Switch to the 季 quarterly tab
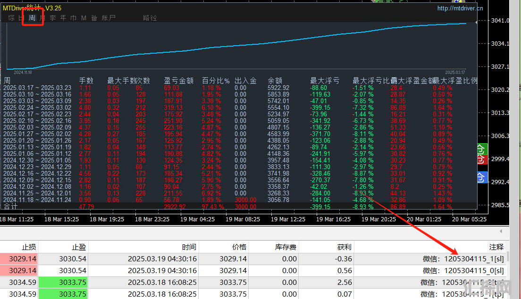 click(x=53, y=18)
